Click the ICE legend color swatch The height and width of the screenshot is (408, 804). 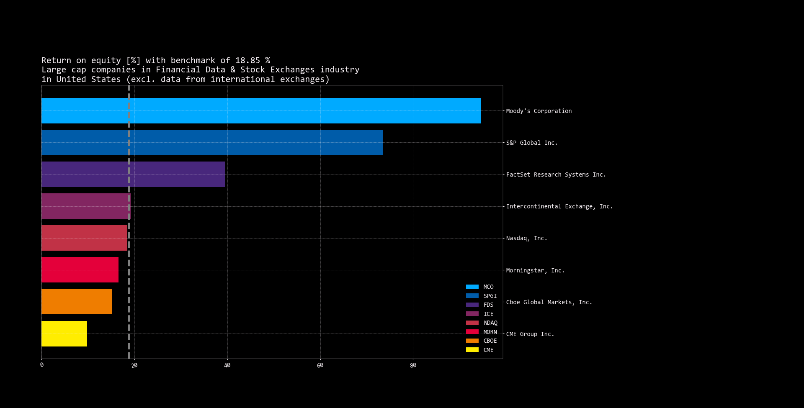click(472, 314)
